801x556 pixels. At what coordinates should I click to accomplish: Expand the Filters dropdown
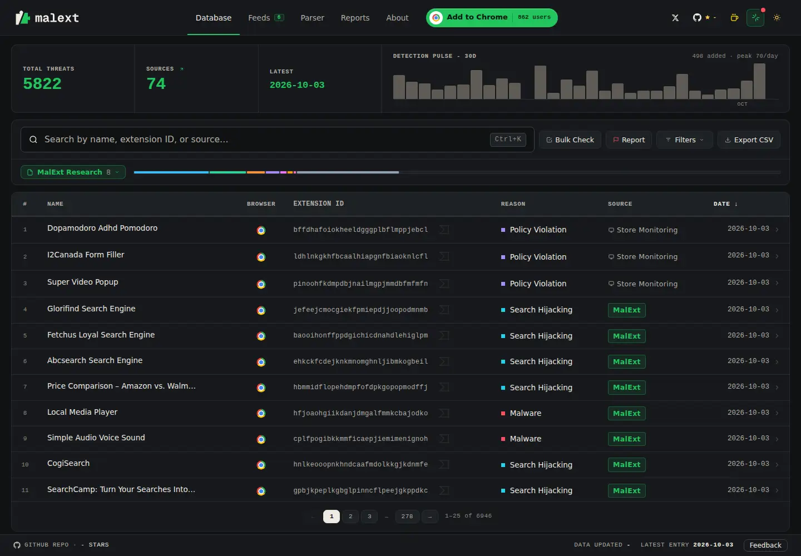coord(685,140)
